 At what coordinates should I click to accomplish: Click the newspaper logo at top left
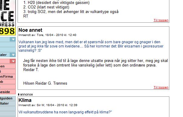coord(8,14)
